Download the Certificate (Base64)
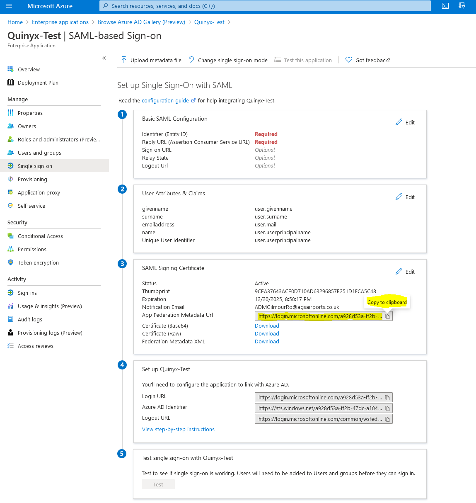The width and height of the screenshot is (476, 503). click(267, 326)
